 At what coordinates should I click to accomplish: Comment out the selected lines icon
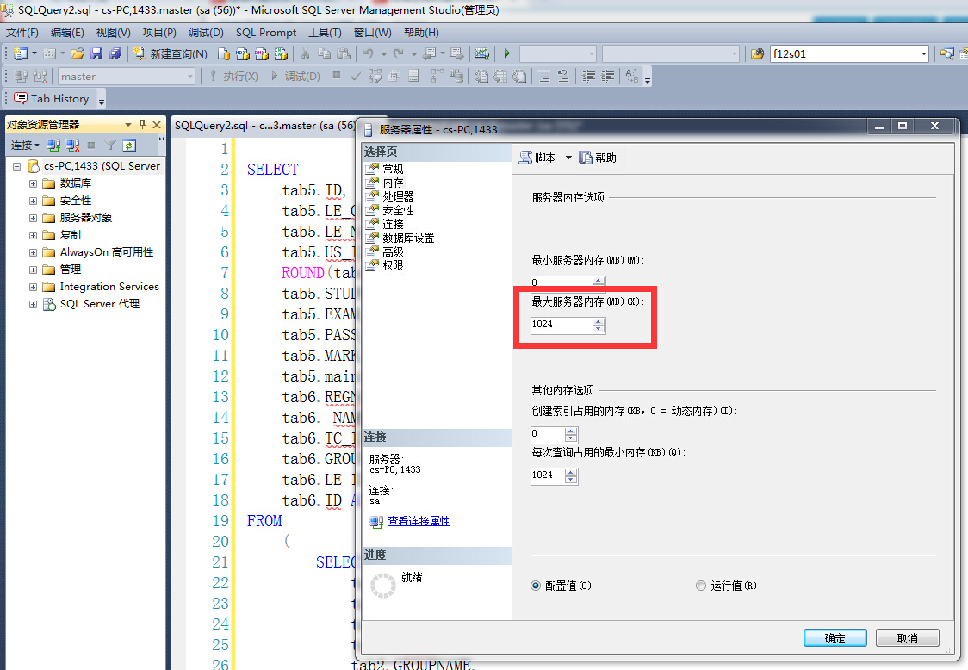click(544, 76)
